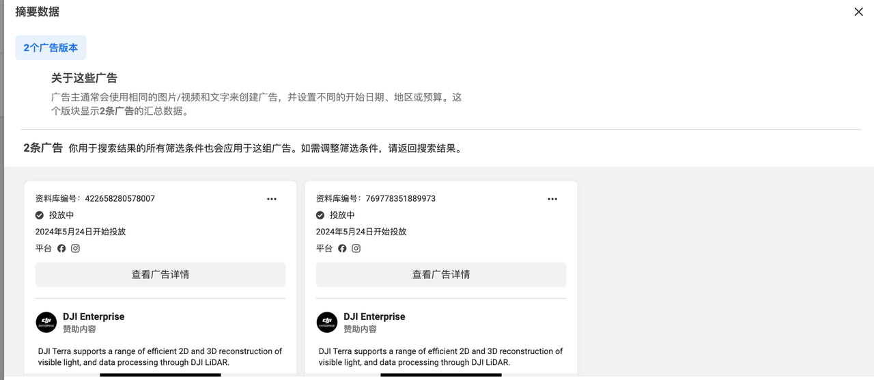Click DJI Terra description in second ad card
Image resolution: width=874 pixels, height=380 pixels.
(441, 357)
